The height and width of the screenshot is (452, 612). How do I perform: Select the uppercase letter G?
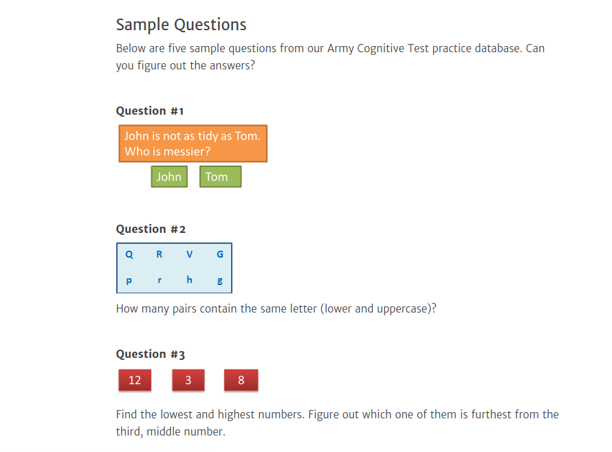click(x=220, y=254)
